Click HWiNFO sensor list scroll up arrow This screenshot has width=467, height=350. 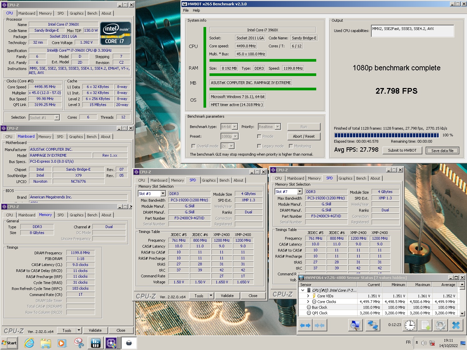pyautogui.click(x=462, y=284)
